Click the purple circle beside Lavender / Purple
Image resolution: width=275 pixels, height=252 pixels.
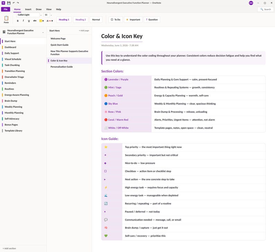(x=106, y=80)
